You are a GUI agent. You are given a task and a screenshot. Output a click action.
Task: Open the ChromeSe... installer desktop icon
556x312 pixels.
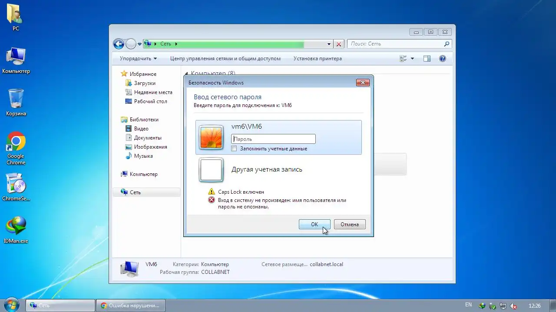pos(16,187)
